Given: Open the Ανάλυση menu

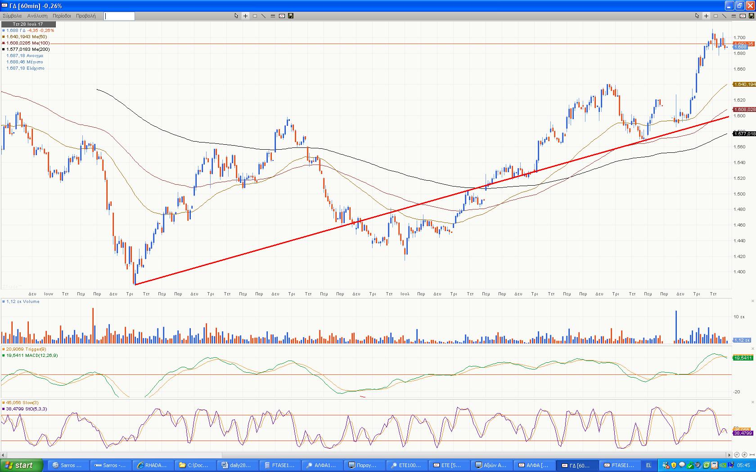Looking at the screenshot, I should coord(37,16).
